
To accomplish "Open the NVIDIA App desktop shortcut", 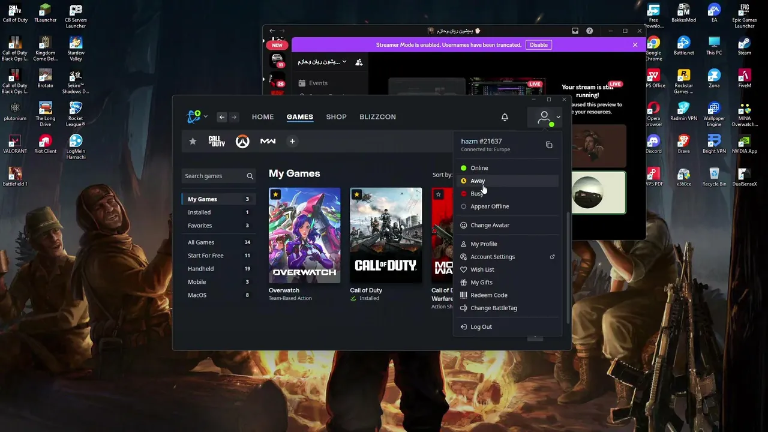I will pos(745,145).
